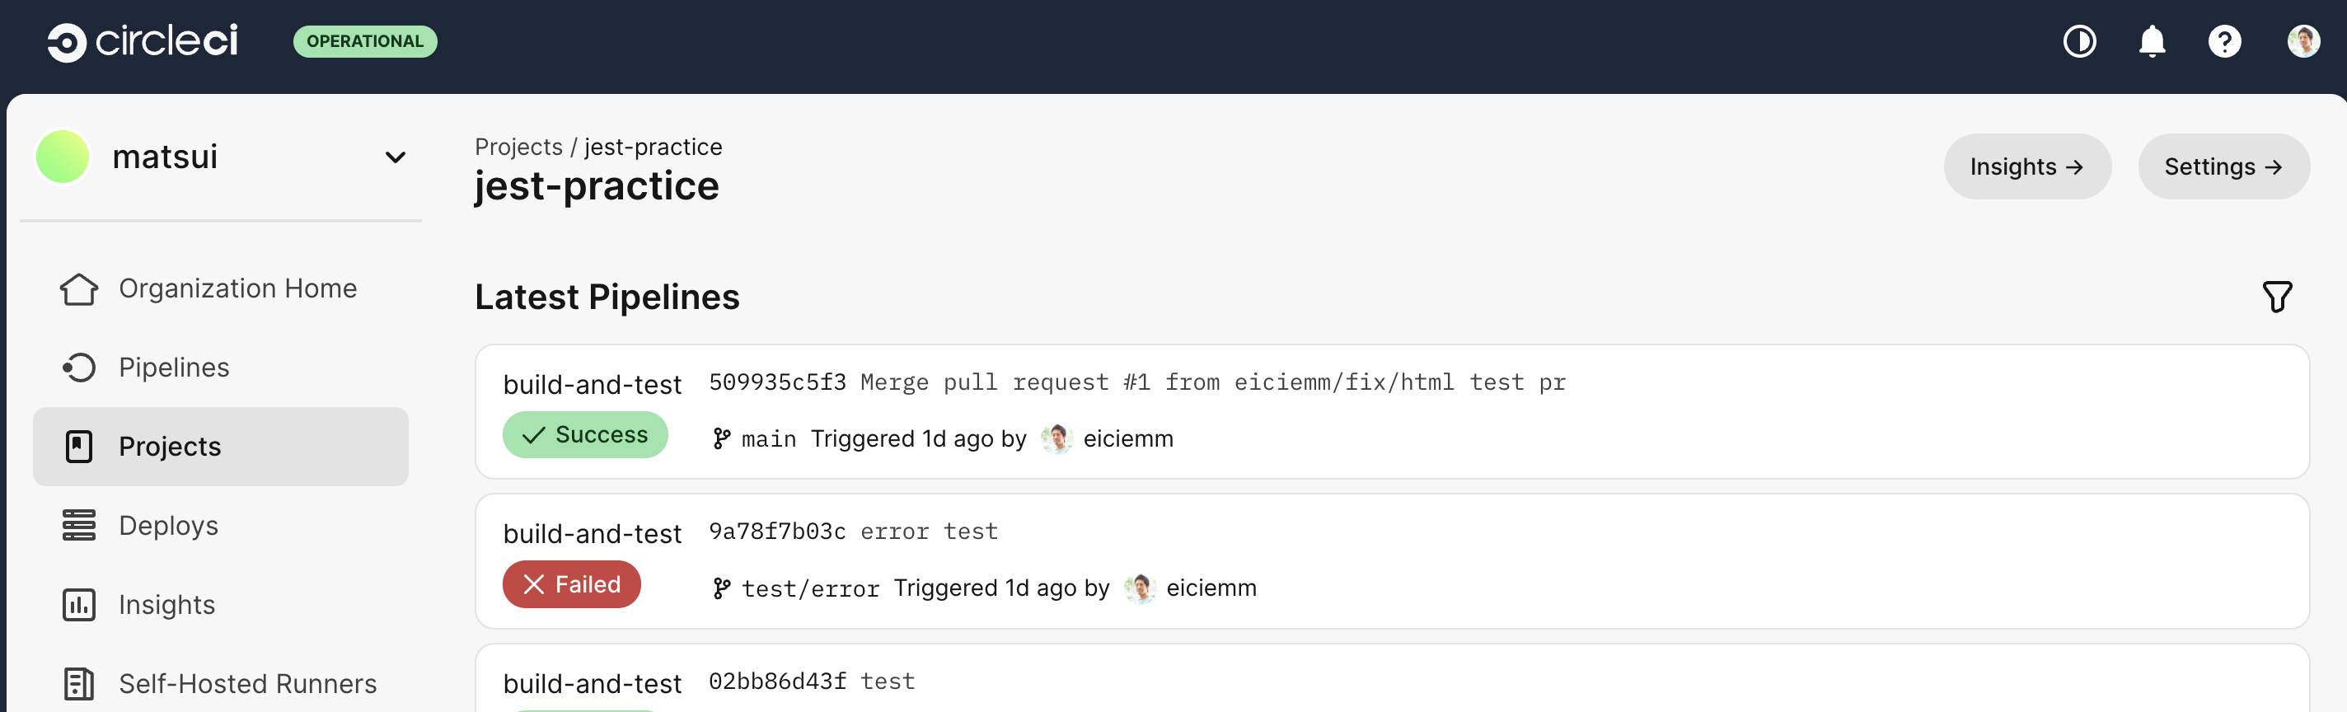This screenshot has height=712, width=2347.
Task: Toggle dark mode with the contrast icon
Action: point(2079,41)
